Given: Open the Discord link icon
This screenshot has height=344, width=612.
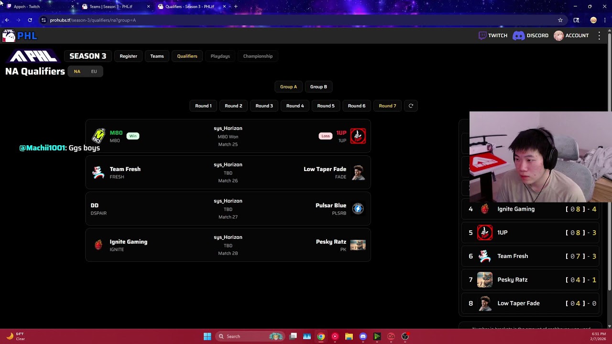Looking at the screenshot, I should (x=518, y=35).
